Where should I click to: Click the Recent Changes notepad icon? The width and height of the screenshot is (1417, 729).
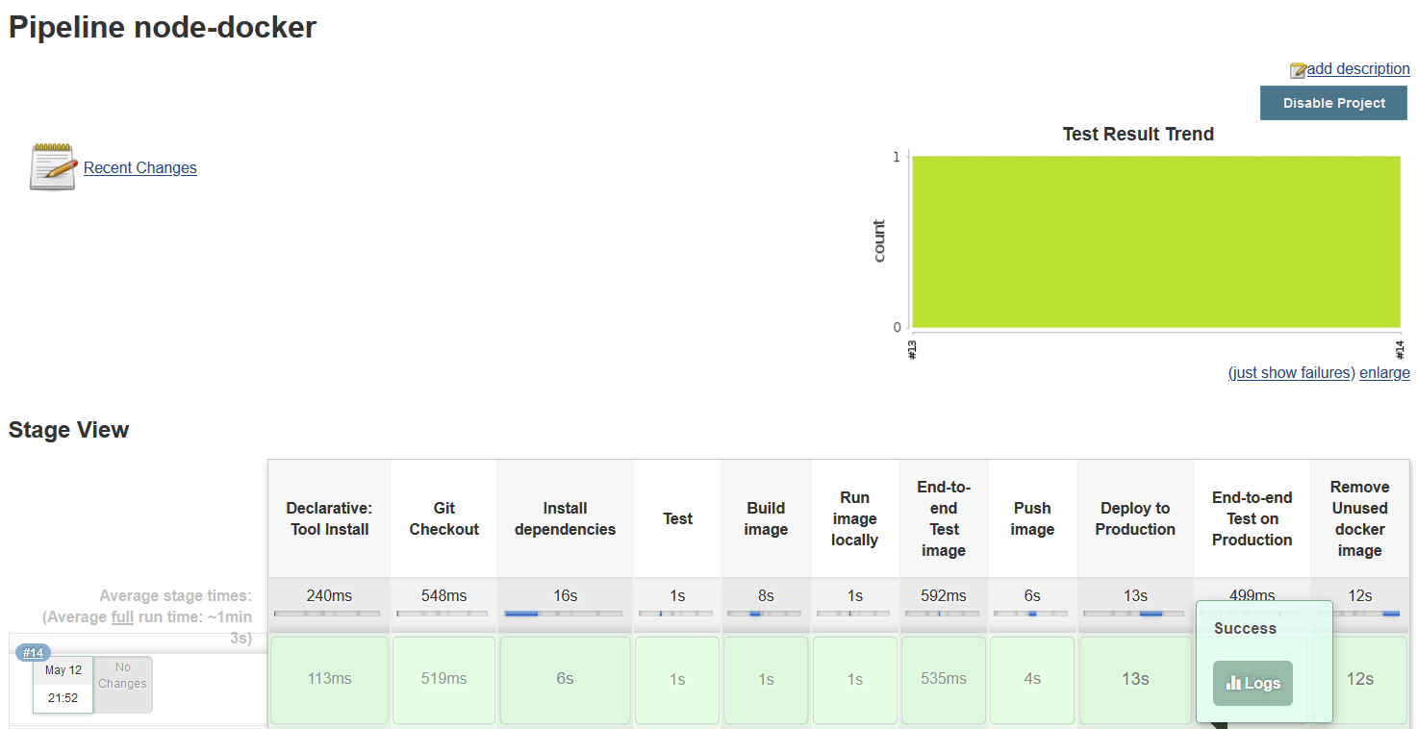(x=52, y=165)
